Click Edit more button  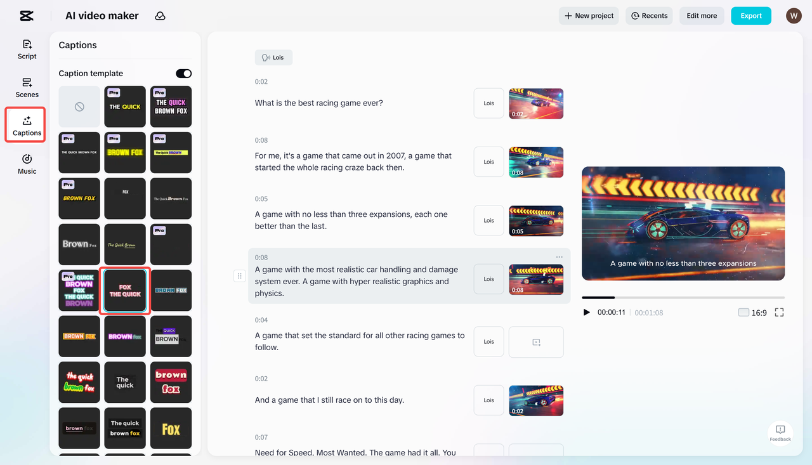click(702, 16)
